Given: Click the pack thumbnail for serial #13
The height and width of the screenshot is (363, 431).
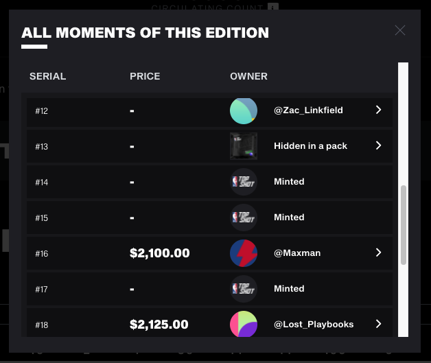Looking at the screenshot, I should coord(244,146).
